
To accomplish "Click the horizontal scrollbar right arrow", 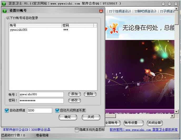I will point(172,116).
